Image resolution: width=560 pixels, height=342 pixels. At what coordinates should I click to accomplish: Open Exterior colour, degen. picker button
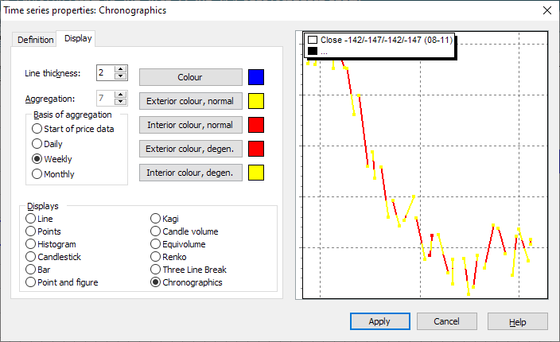(190, 149)
